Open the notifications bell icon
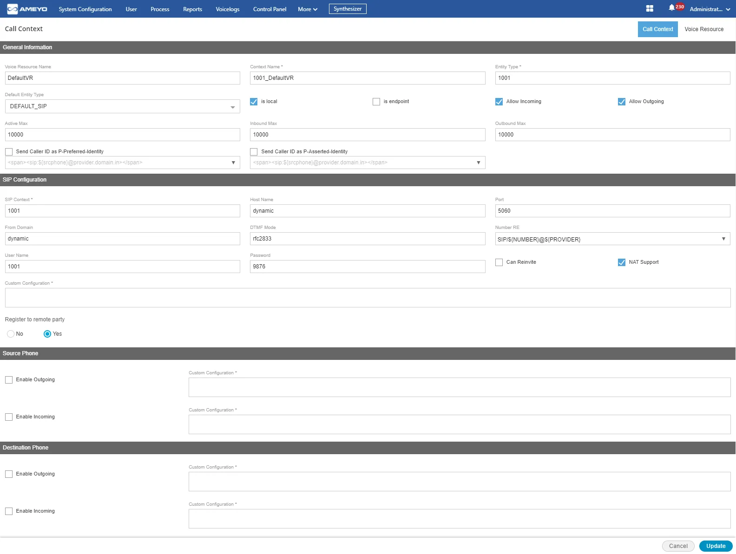The image size is (736, 554). click(x=671, y=8)
